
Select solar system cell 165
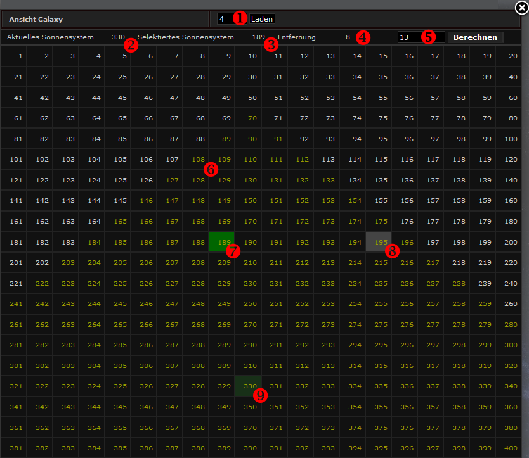[x=118, y=221]
